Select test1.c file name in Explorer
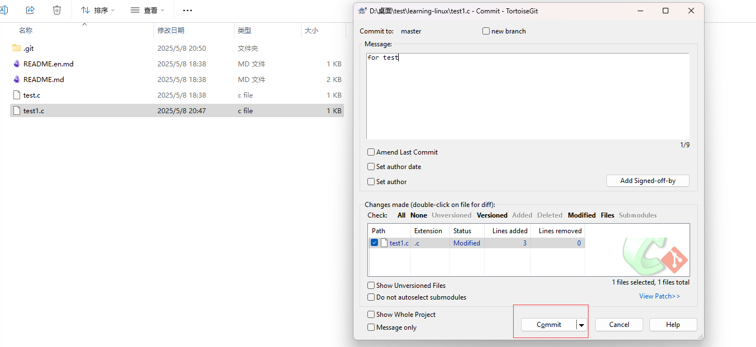 point(34,111)
